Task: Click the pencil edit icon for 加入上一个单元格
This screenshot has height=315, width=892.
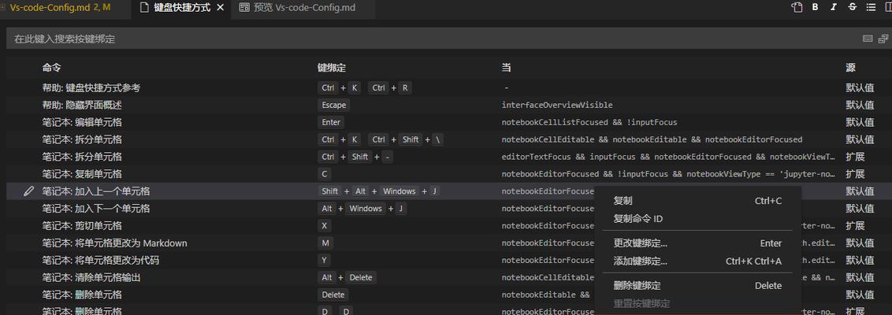Action: (x=28, y=191)
